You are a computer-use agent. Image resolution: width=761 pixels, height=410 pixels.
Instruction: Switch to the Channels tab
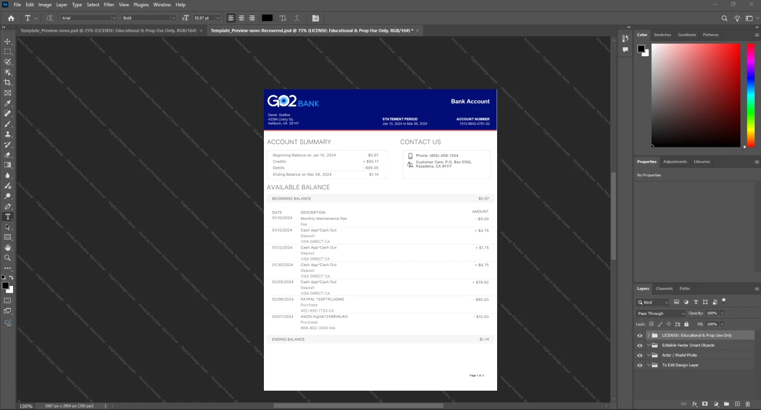(x=664, y=288)
